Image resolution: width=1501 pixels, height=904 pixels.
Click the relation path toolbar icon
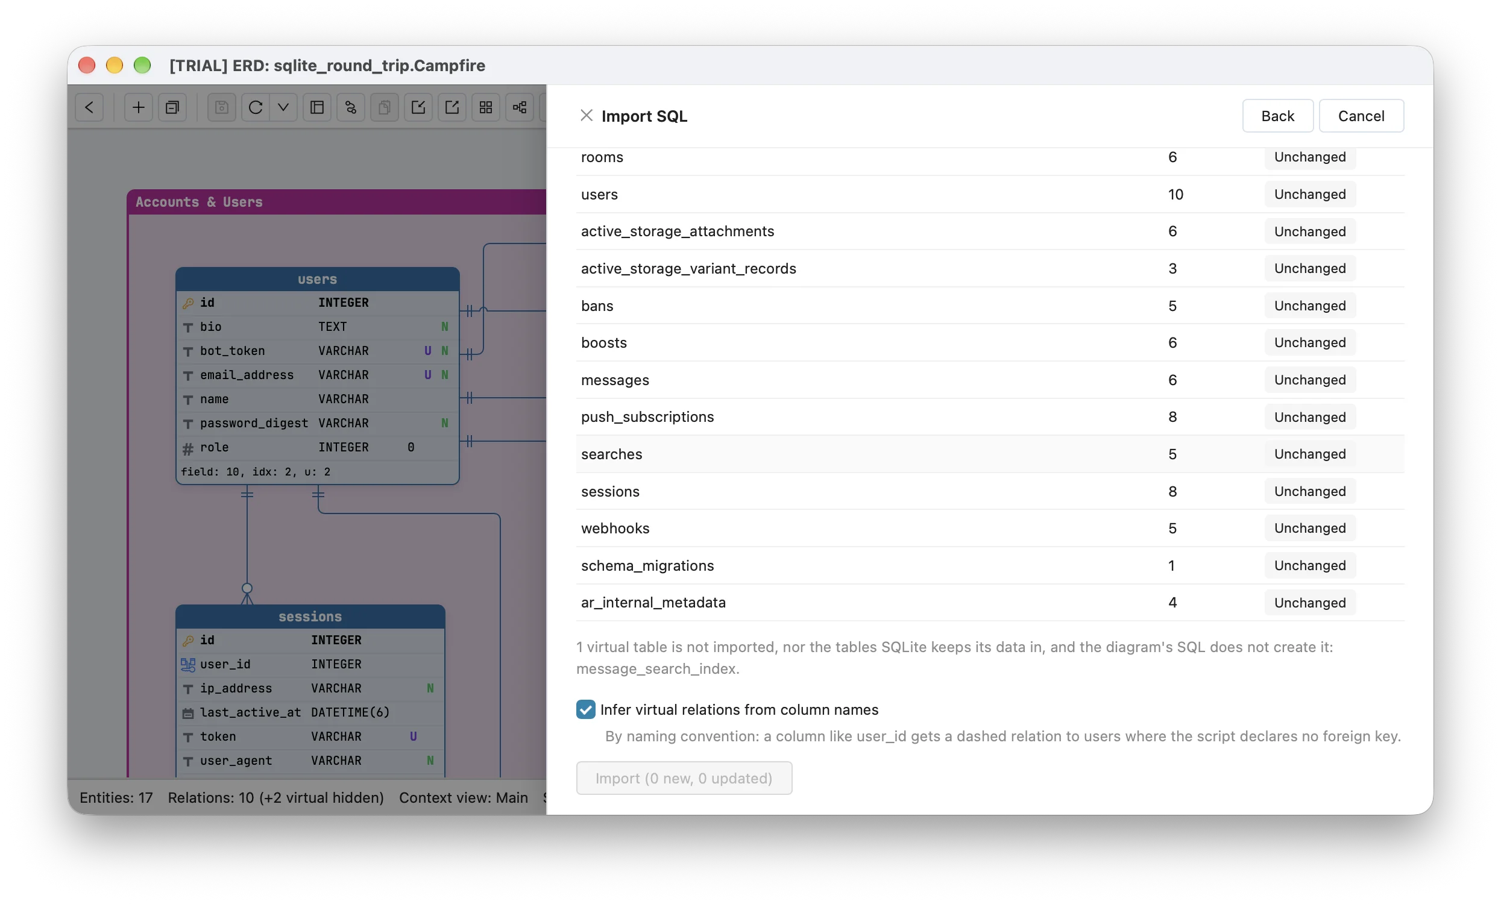351,107
